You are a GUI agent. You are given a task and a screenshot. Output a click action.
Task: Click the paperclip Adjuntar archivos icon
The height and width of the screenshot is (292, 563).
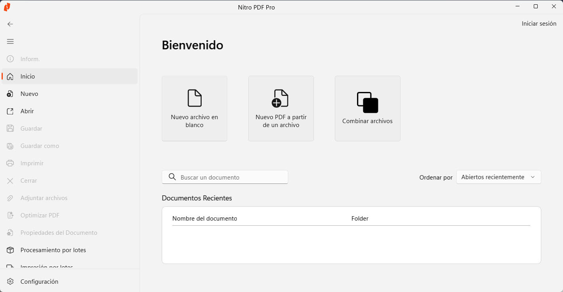[x=10, y=198]
